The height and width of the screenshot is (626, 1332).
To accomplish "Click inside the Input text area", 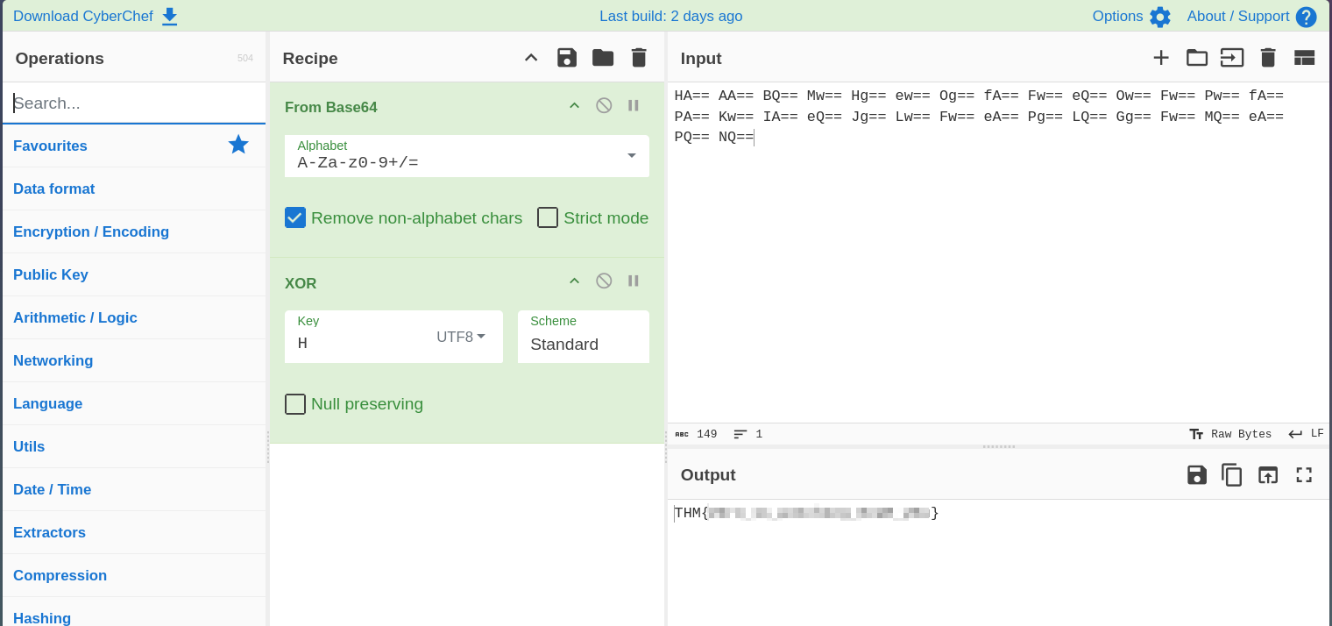I will click(998, 253).
